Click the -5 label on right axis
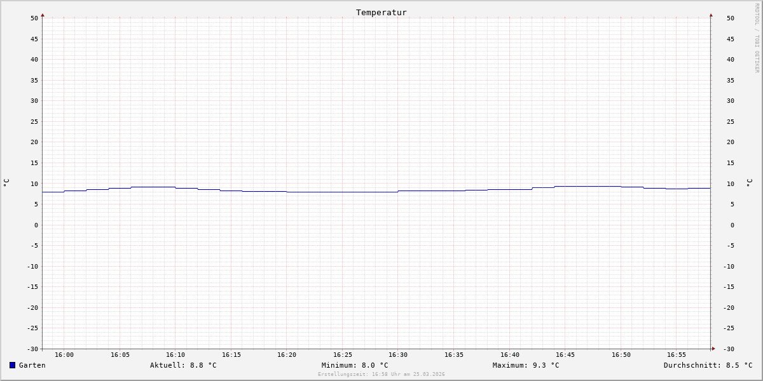Screen dimensions: 763x381 pyautogui.click(x=731, y=245)
